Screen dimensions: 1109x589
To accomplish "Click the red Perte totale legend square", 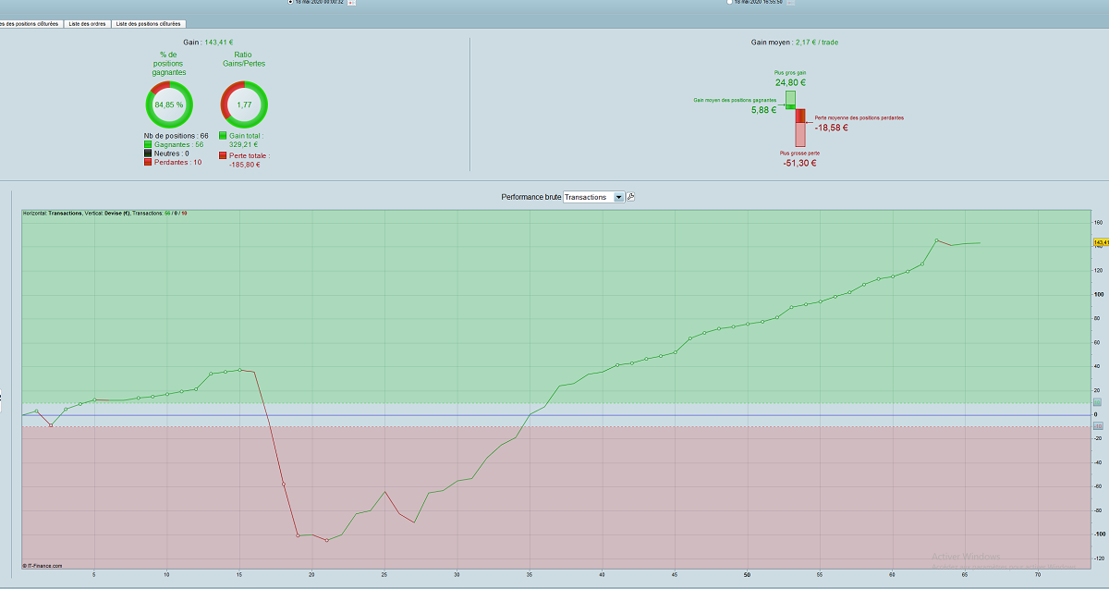I will (x=223, y=156).
